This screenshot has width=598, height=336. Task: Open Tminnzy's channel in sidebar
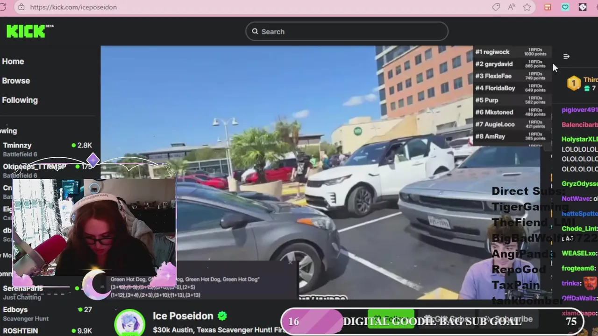47,149
